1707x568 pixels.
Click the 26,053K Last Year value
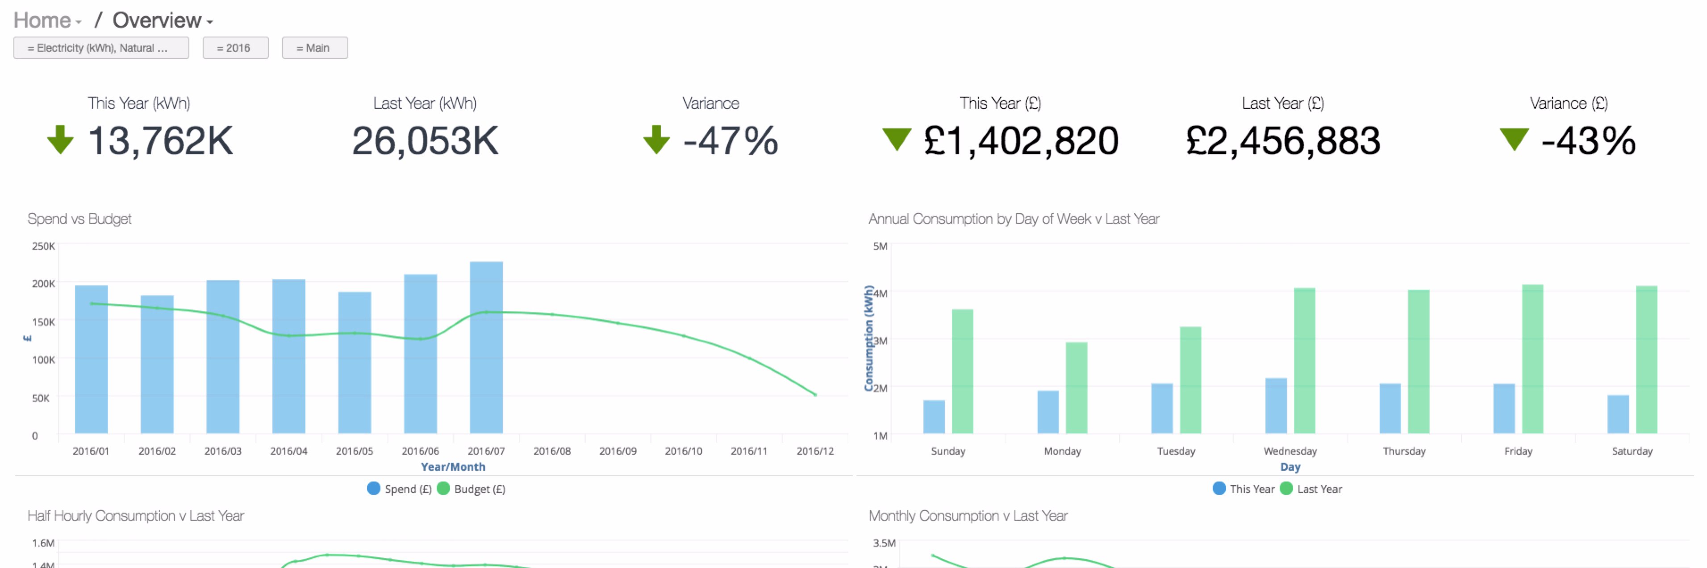(425, 140)
